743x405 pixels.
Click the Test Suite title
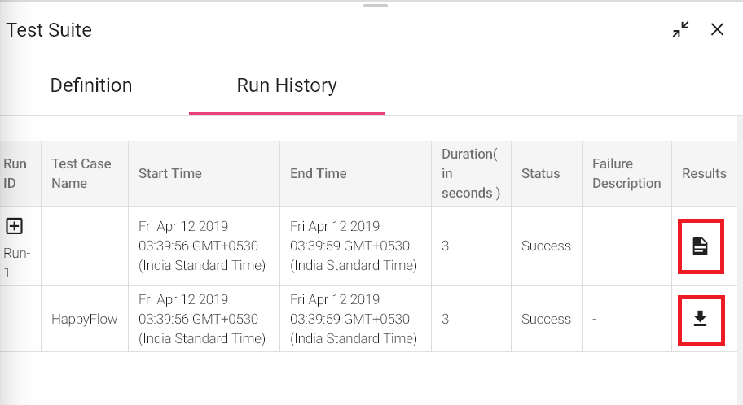[x=49, y=30]
